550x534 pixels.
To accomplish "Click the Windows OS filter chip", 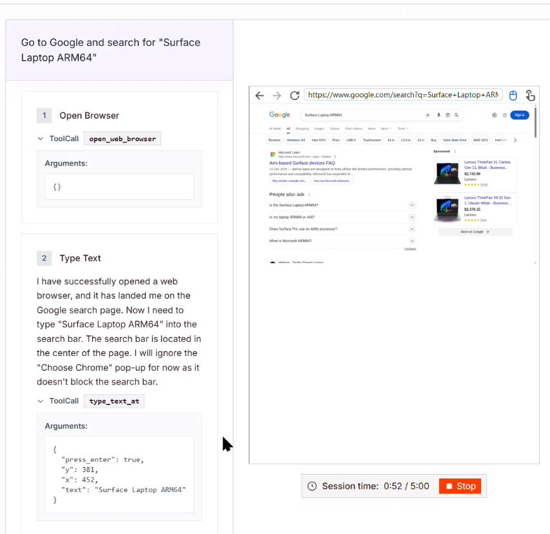I will [296, 140].
